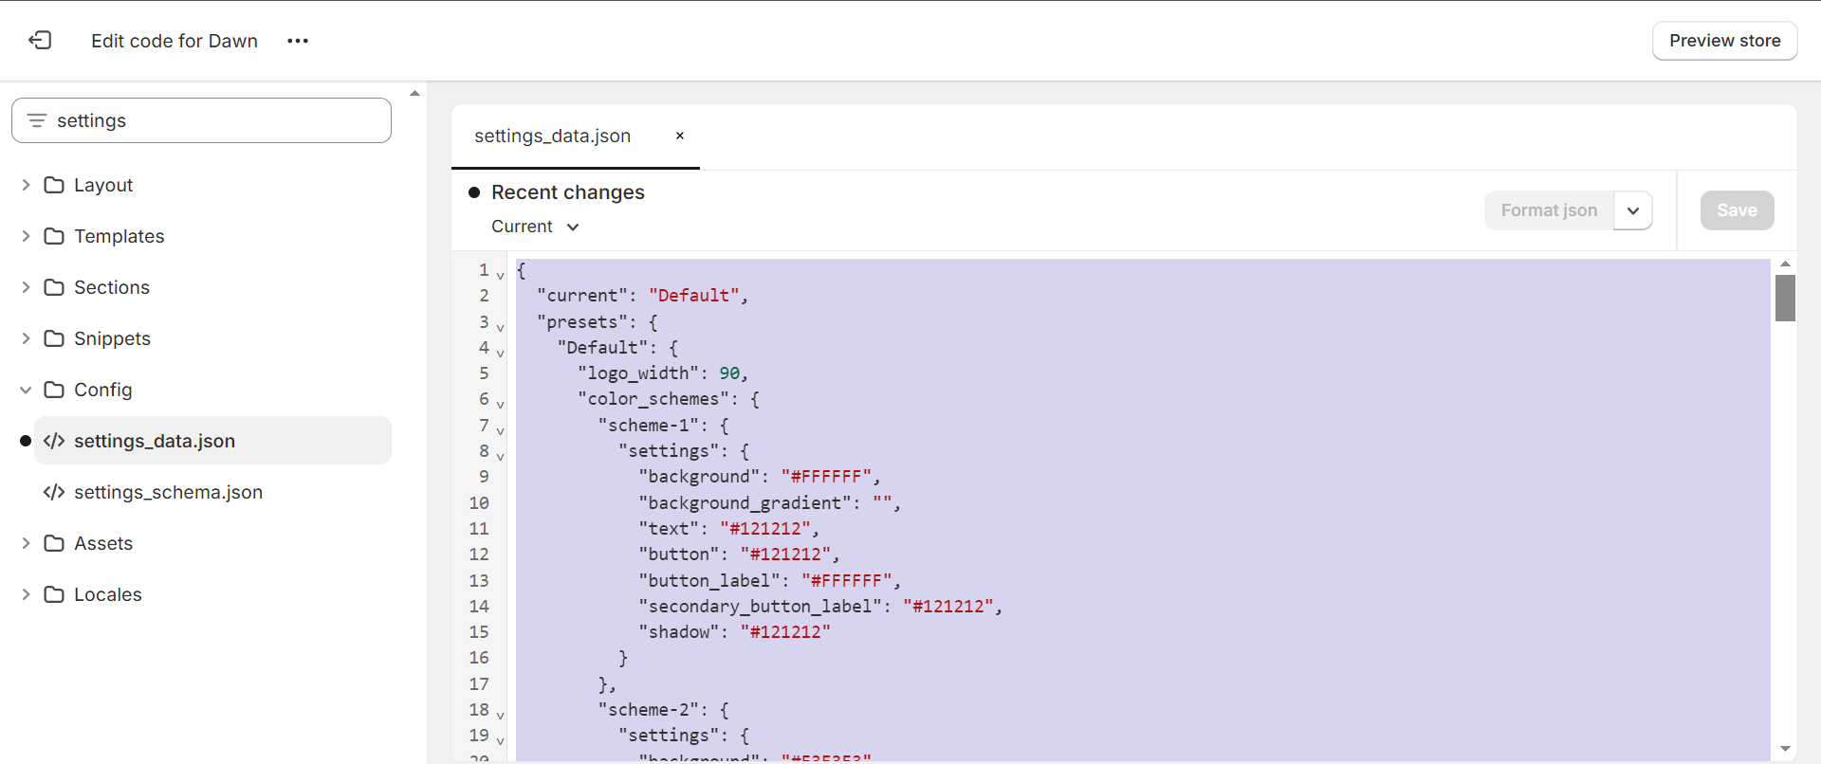The width and height of the screenshot is (1821, 764).
Task: Close the settings_data.json tab
Action: (x=680, y=136)
